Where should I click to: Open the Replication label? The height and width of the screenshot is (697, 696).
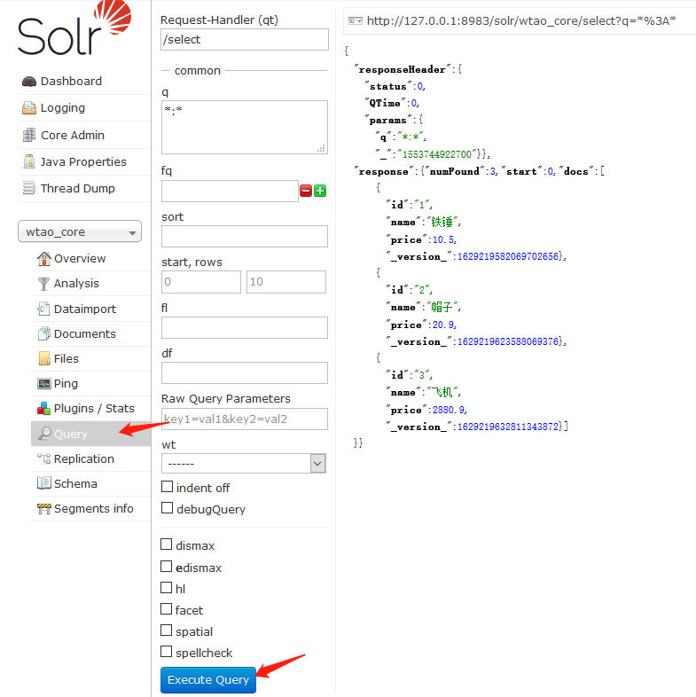tap(84, 458)
